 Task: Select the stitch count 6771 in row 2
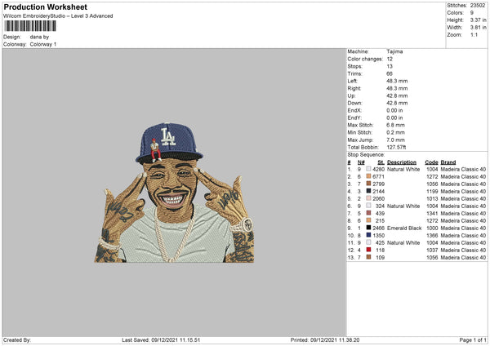[x=378, y=177]
